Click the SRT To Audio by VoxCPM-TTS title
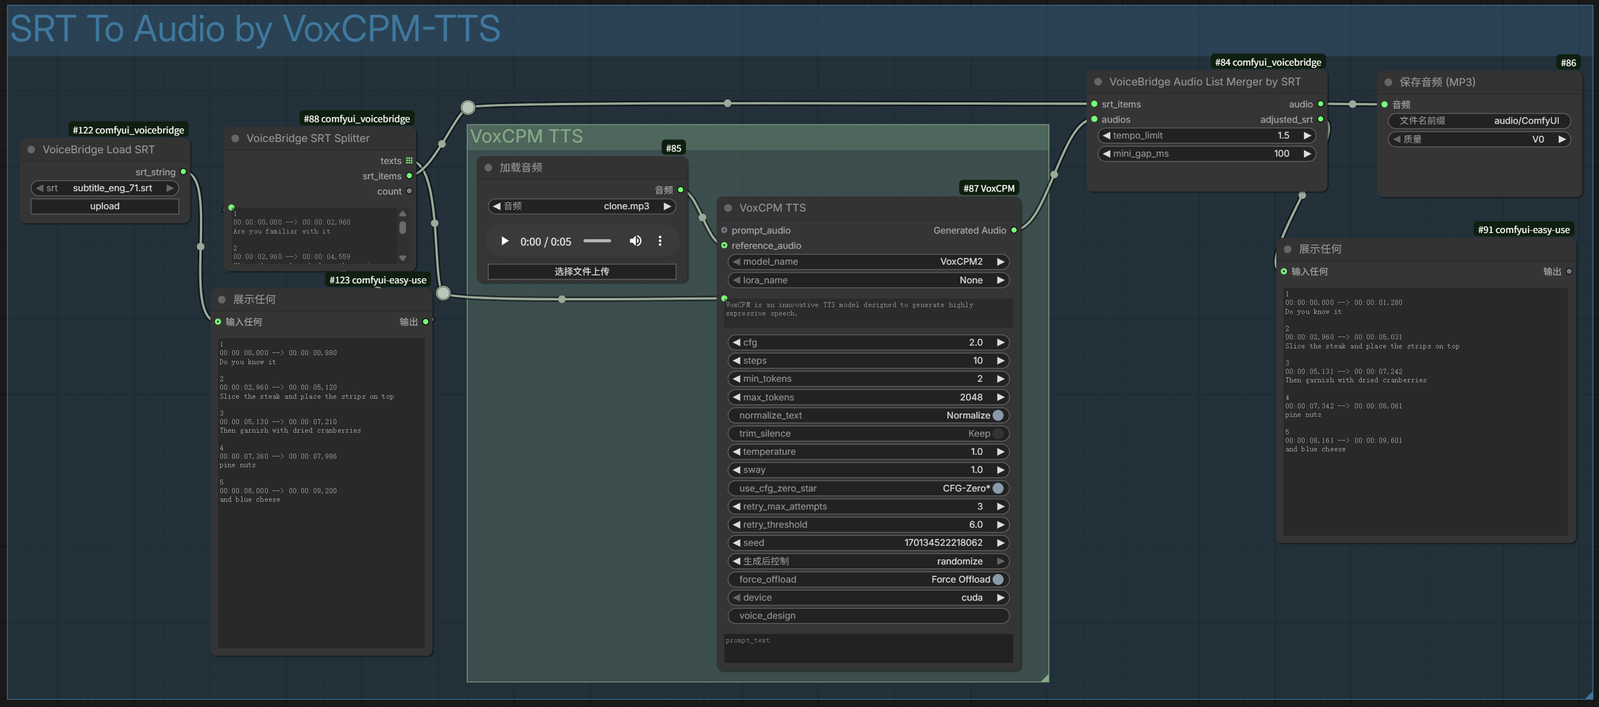The height and width of the screenshot is (707, 1599). click(x=255, y=28)
